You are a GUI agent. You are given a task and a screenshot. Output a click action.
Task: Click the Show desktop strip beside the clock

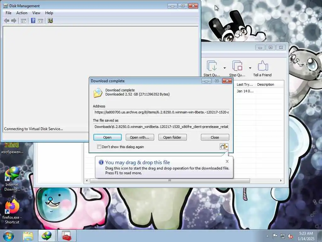[x=320, y=236]
